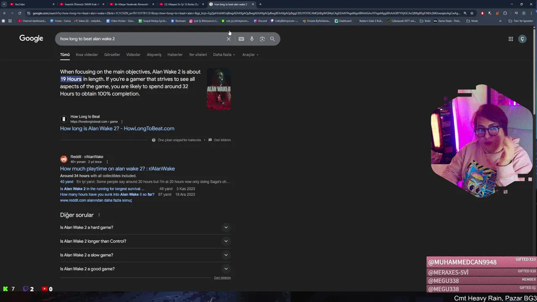The width and height of the screenshot is (537, 302).
Task: Open the Restream bookmark
Action: (178, 21)
